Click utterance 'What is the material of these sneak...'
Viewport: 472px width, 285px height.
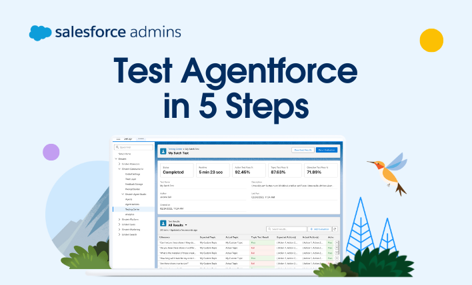[x=177, y=253]
